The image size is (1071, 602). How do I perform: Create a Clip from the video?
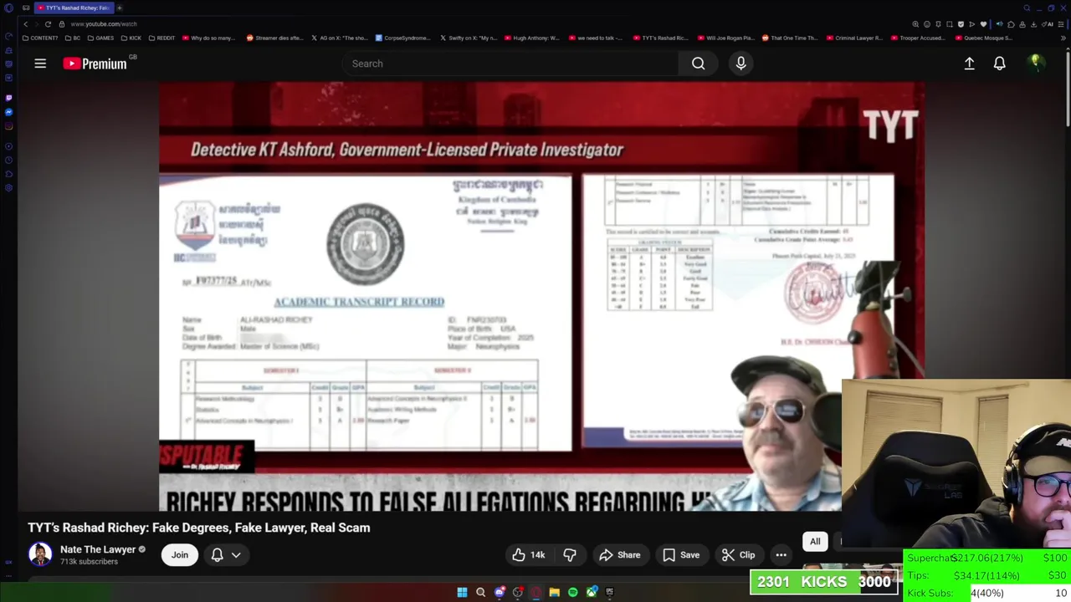click(738, 555)
